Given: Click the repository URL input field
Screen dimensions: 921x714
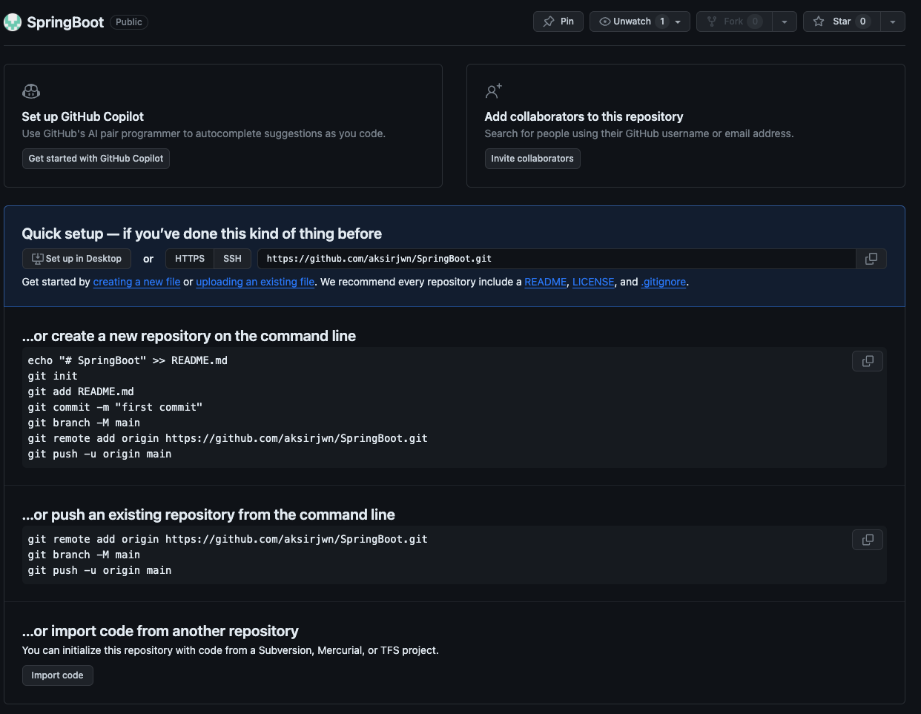Looking at the screenshot, I should click(x=556, y=259).
